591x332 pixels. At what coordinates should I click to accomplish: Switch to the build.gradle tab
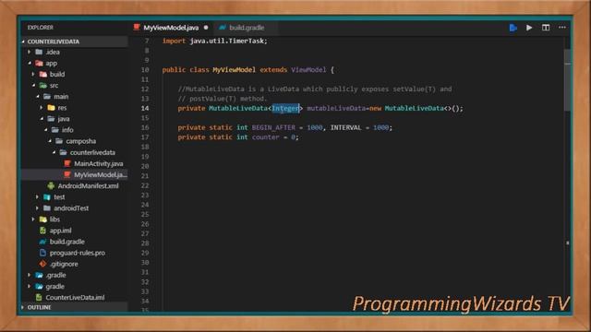[x=247, y=28]
